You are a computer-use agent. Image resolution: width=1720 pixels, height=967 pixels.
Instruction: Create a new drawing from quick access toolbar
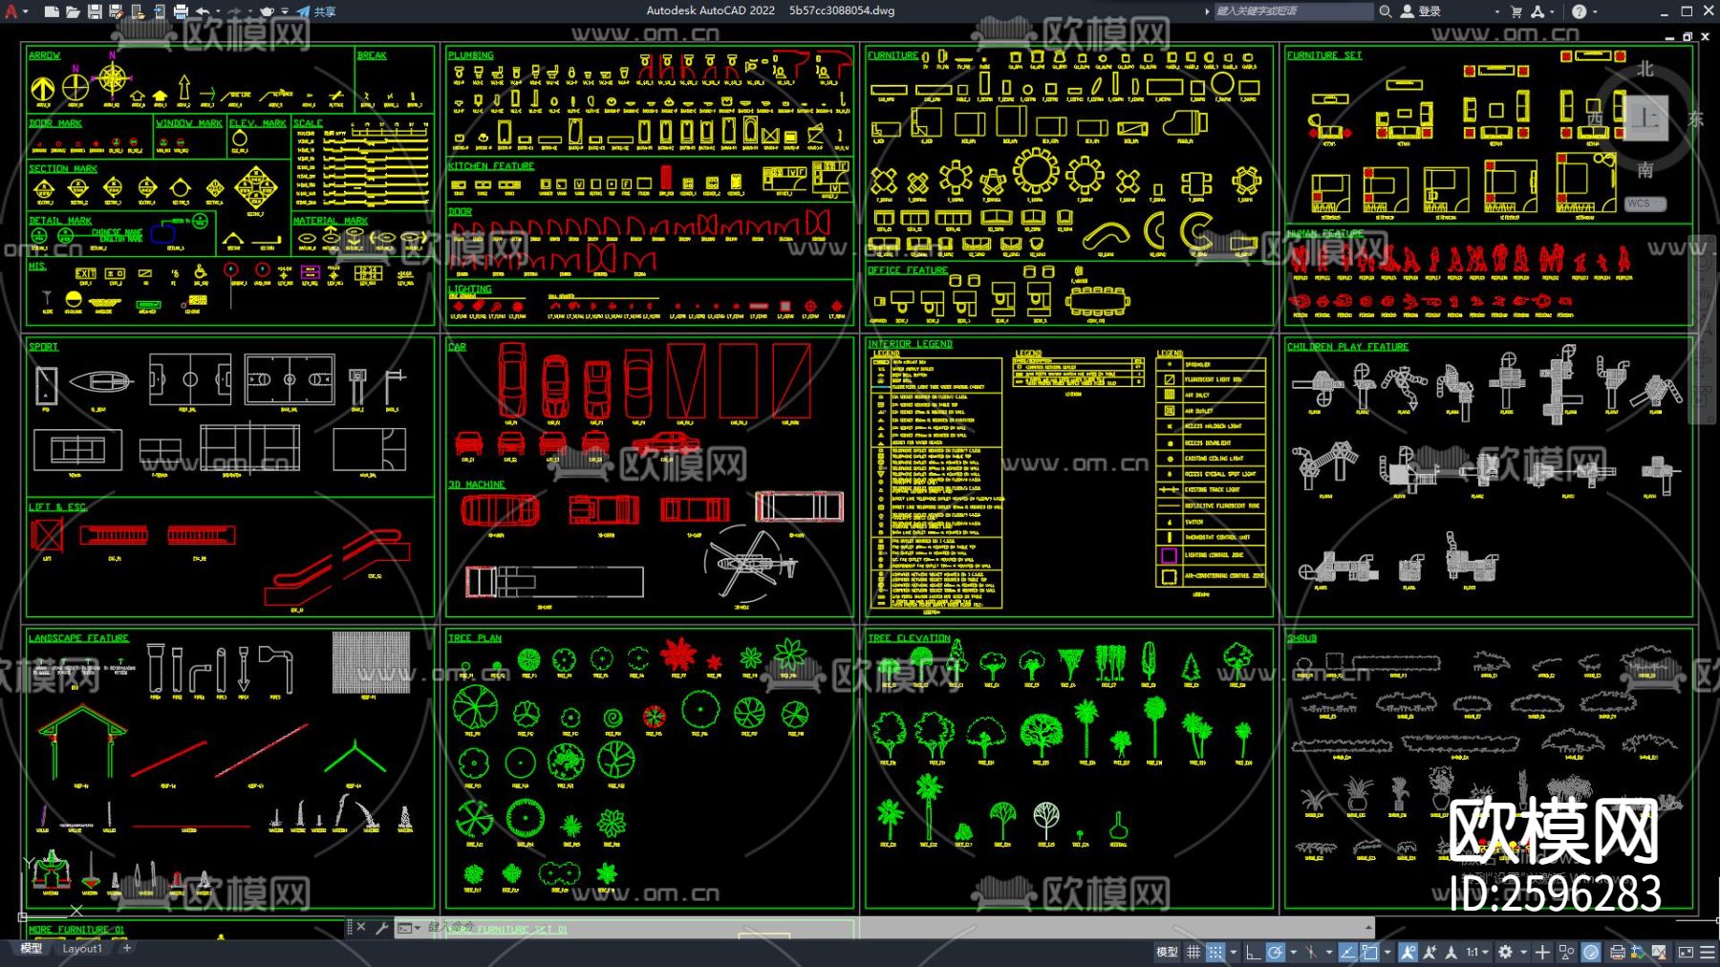52,11
